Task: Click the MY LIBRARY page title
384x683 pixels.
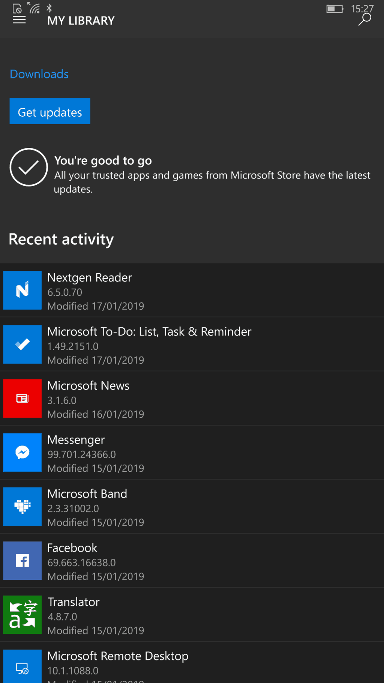Action: [x=81, y=20]
